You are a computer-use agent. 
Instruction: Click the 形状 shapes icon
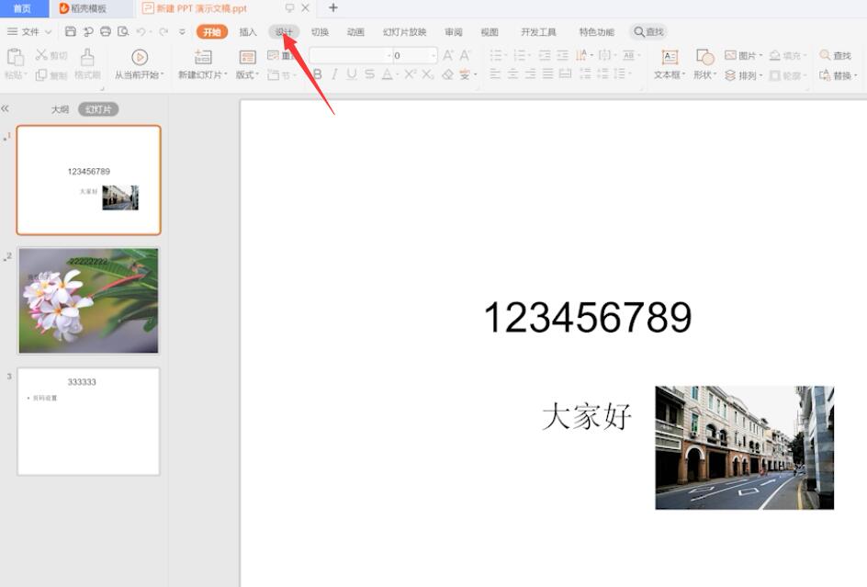705,57
